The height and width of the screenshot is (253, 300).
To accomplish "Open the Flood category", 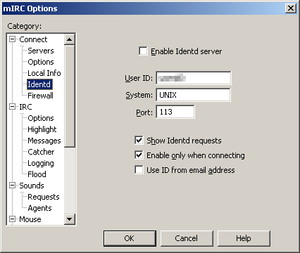I will (37, 174).
